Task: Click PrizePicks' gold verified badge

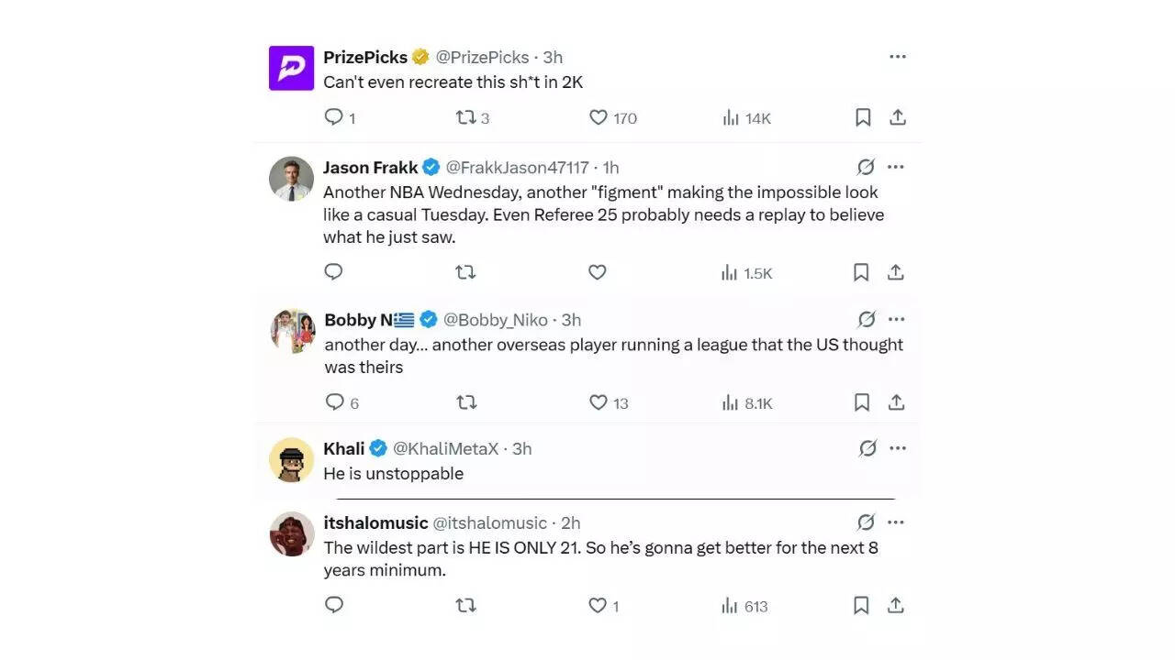Action: click(420, 56)
